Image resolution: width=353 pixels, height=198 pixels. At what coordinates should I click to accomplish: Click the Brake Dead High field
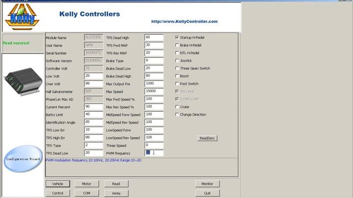[x=154, y=76]
